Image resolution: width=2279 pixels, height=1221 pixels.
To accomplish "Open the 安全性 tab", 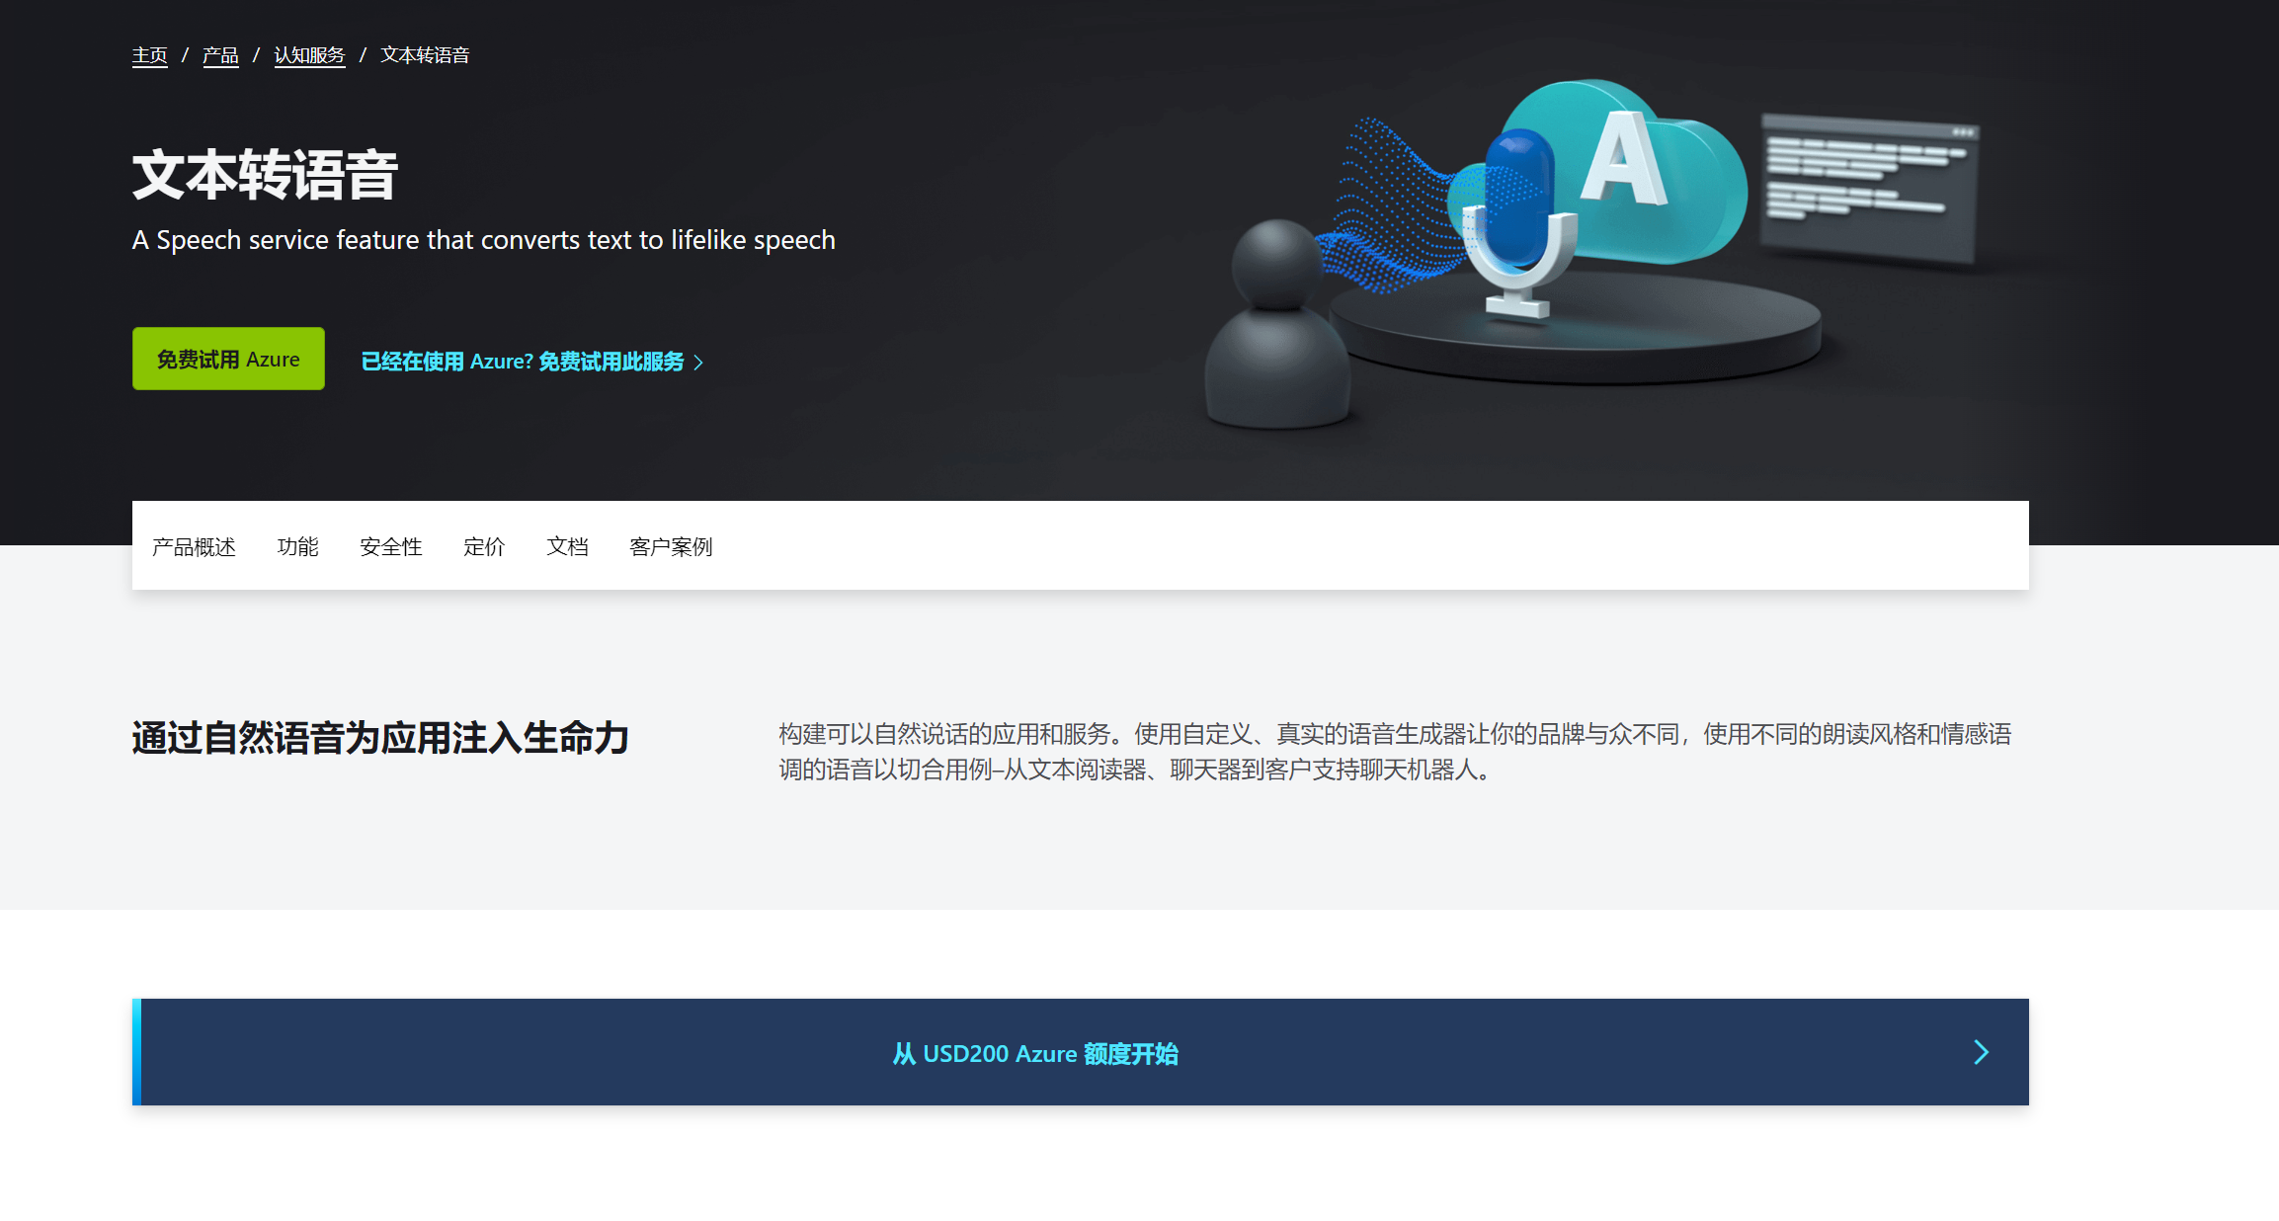I will click(x=390, y=546).
